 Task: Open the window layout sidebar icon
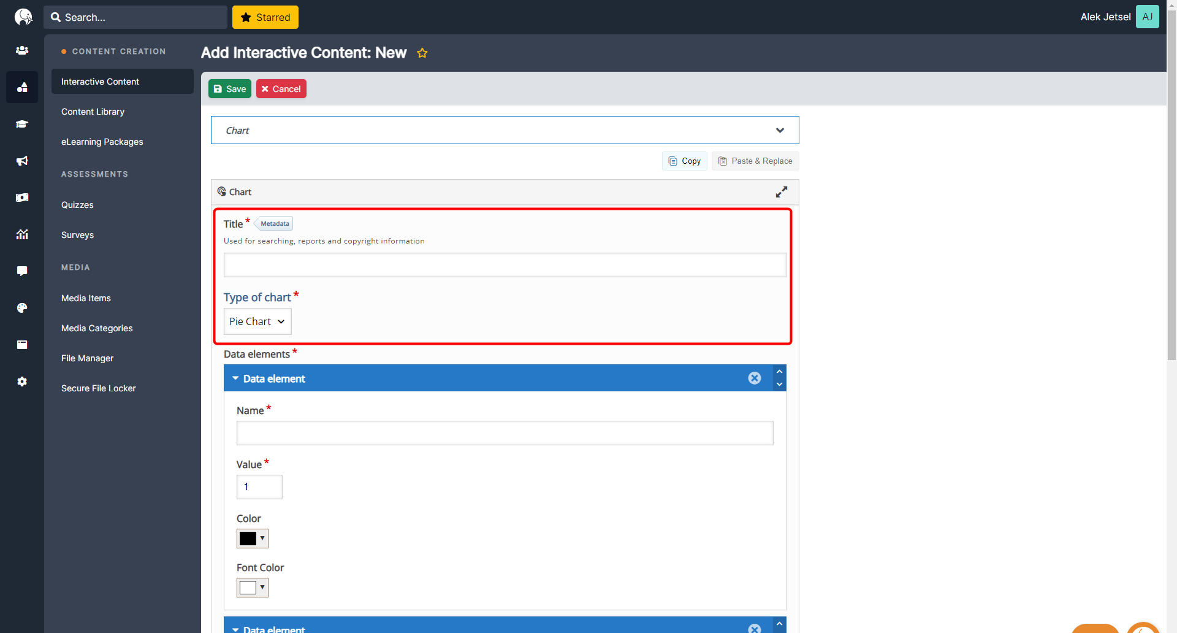click(x=22, y=345)
